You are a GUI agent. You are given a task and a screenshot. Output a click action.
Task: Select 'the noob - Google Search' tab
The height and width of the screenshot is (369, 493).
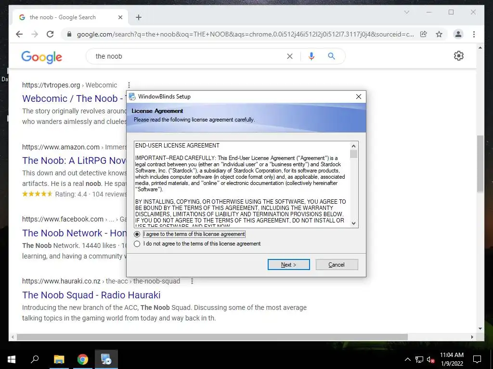pos(70,17)
